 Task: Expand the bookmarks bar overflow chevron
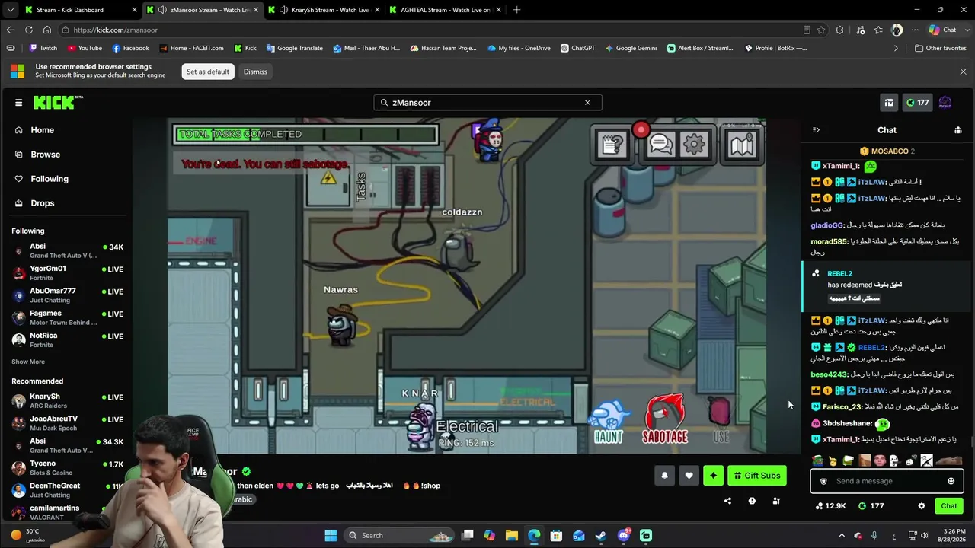pyautogui.click(x=896, y=48)
